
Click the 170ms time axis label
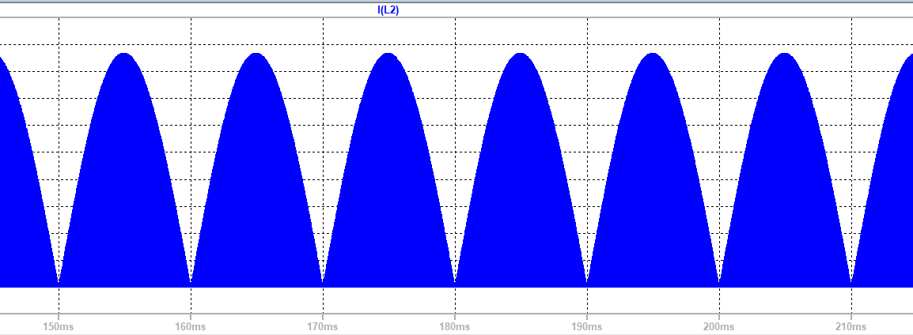tap(323, 326)
